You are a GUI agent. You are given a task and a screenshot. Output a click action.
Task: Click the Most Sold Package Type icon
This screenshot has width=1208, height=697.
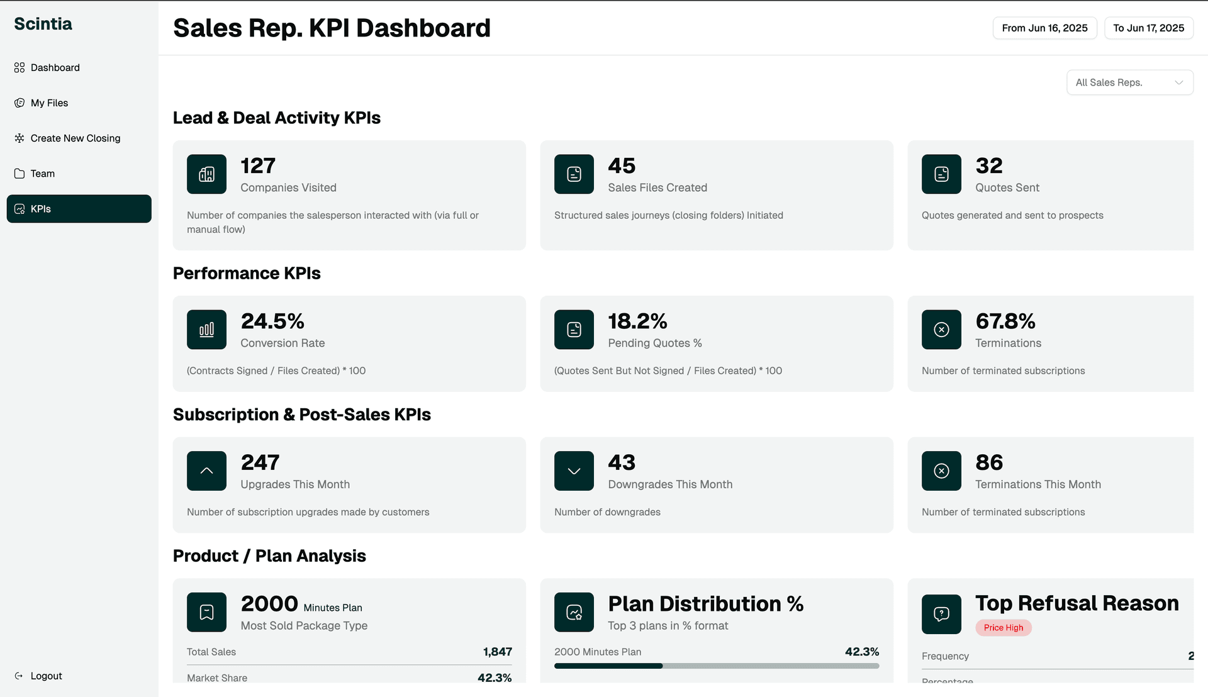click(206, 612)
